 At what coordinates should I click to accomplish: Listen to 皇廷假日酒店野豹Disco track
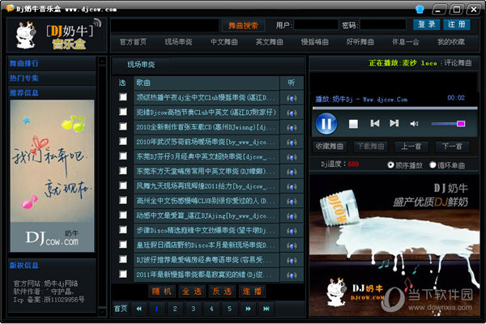pyautogui.click(x=292, y=245)
